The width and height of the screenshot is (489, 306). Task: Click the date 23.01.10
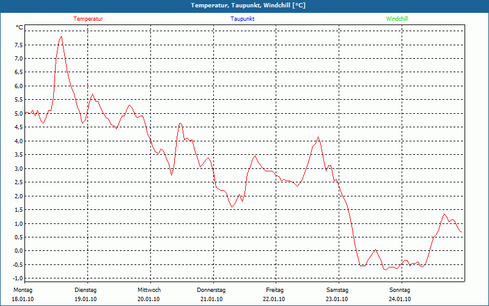[337, 299]
